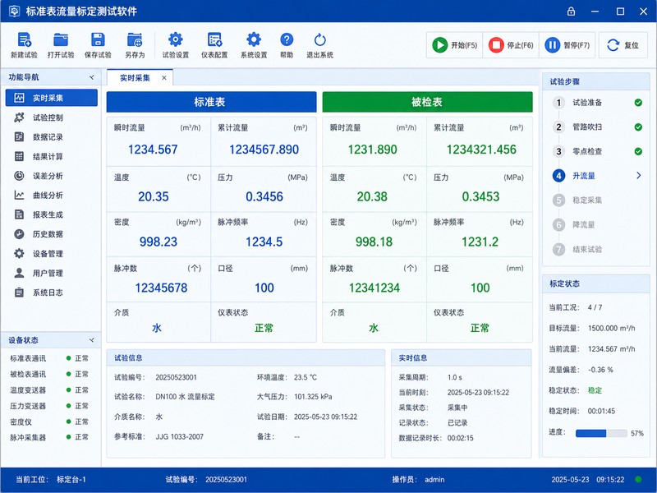Click 被检表 累计流量 value 1234321.456
The width and height of the screenshot is (657, 493).
click(x=481, y=150)
